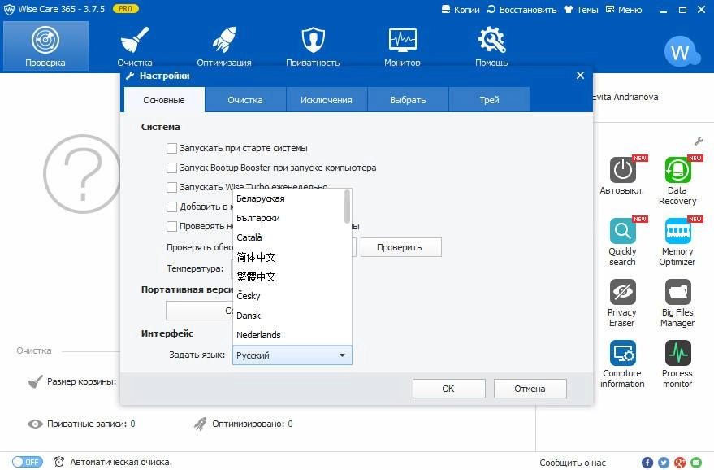Choose 简体中文 in the language list
714x470 pixels.
point(288,257)
